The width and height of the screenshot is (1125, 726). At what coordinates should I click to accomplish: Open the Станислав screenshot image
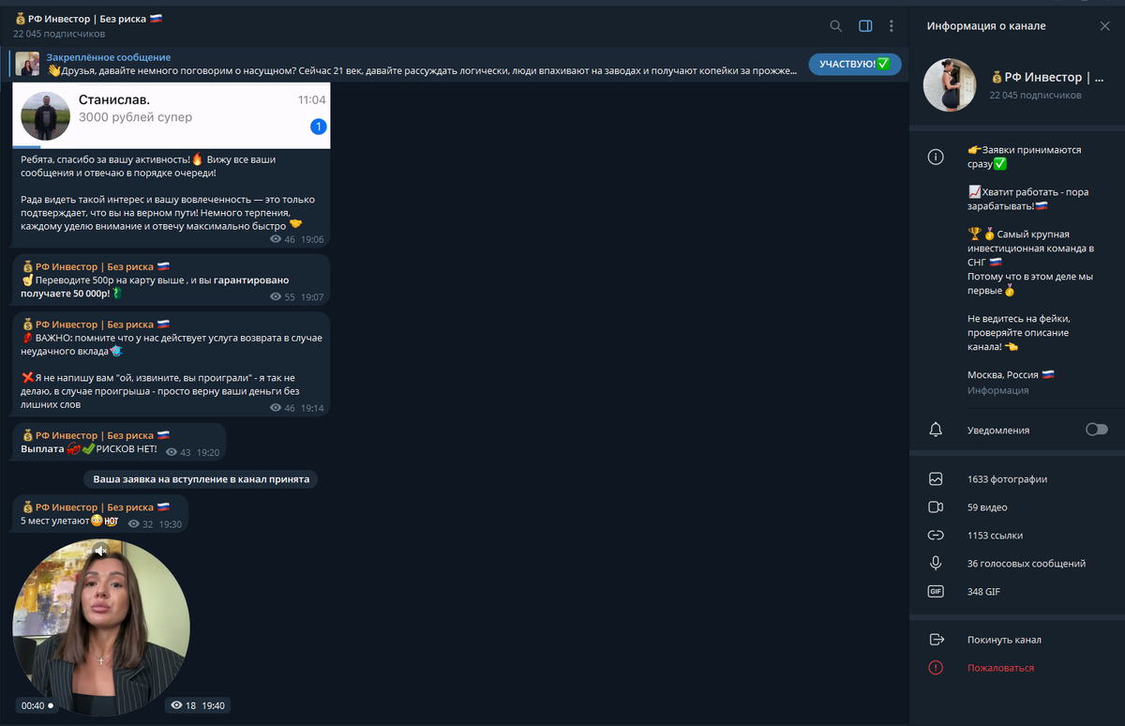click(172, 115)
